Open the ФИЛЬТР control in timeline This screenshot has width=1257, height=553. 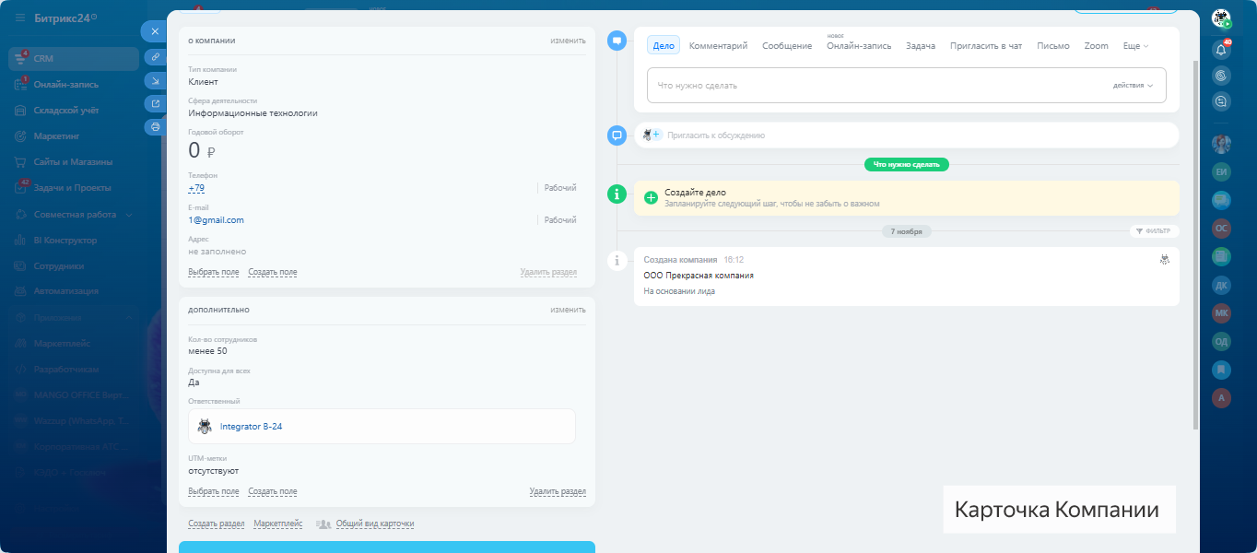1154,231
